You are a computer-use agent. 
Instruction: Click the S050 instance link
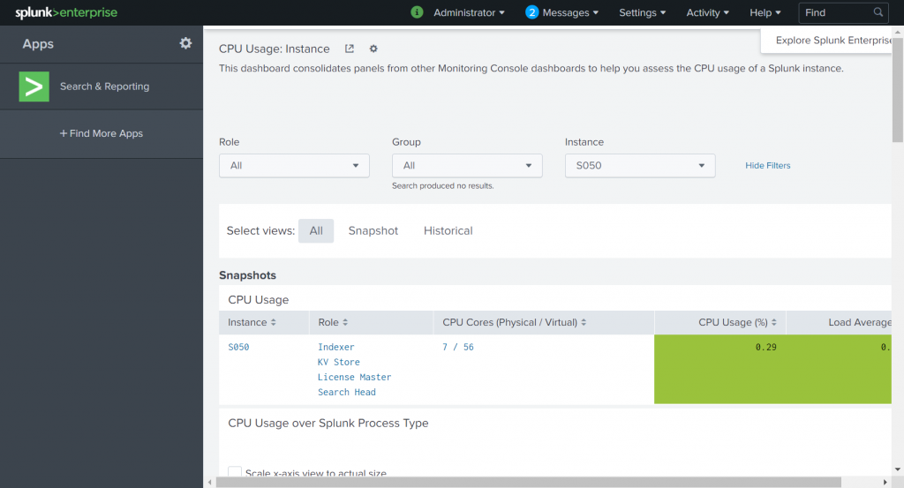point(238,347)
